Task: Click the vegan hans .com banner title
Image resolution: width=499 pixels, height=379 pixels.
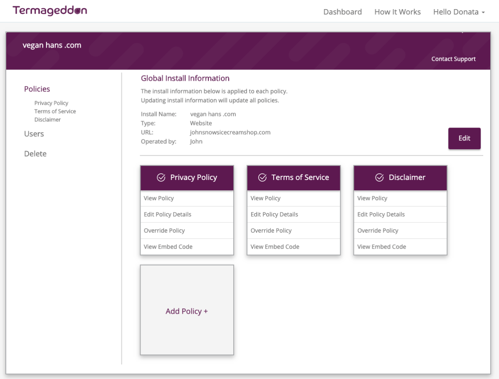Action: 52,45
